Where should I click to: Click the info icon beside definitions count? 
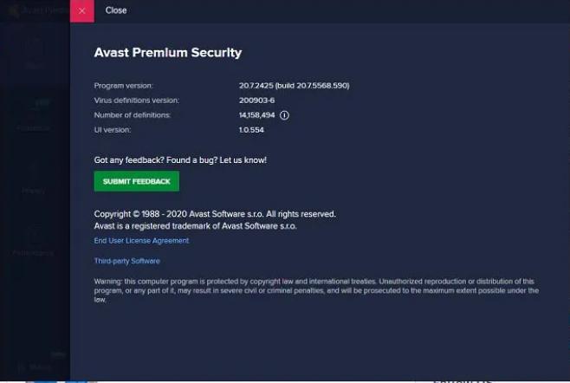pyautogui.click(x=284, y=114)
